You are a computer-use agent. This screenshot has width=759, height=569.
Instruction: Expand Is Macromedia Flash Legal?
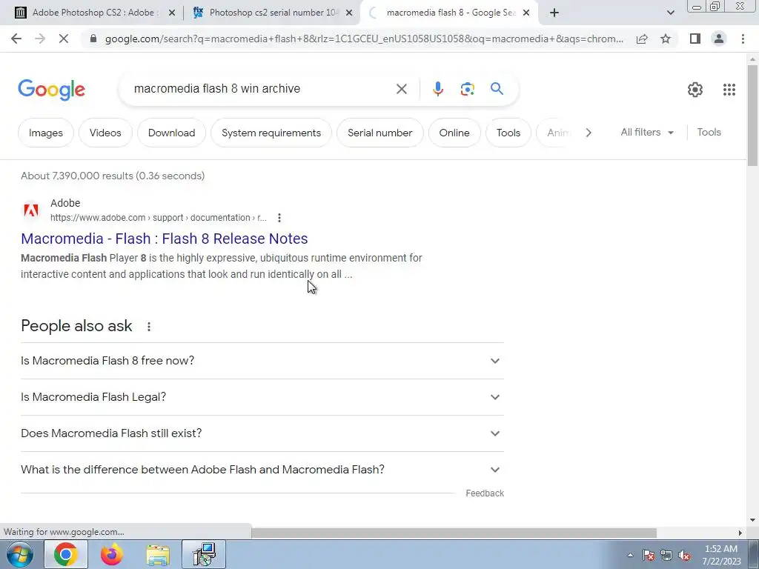[x=262, y=397]
